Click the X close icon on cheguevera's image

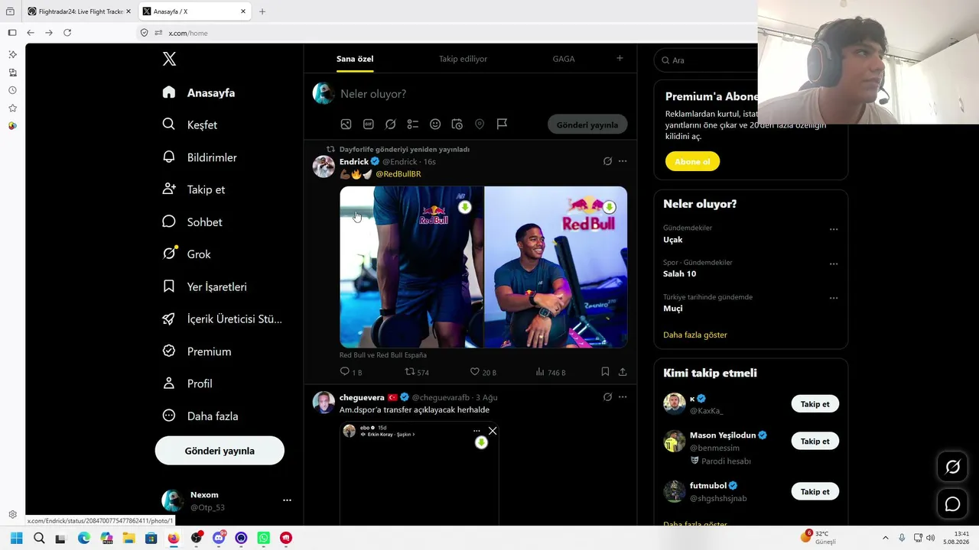tap(493, 431)
